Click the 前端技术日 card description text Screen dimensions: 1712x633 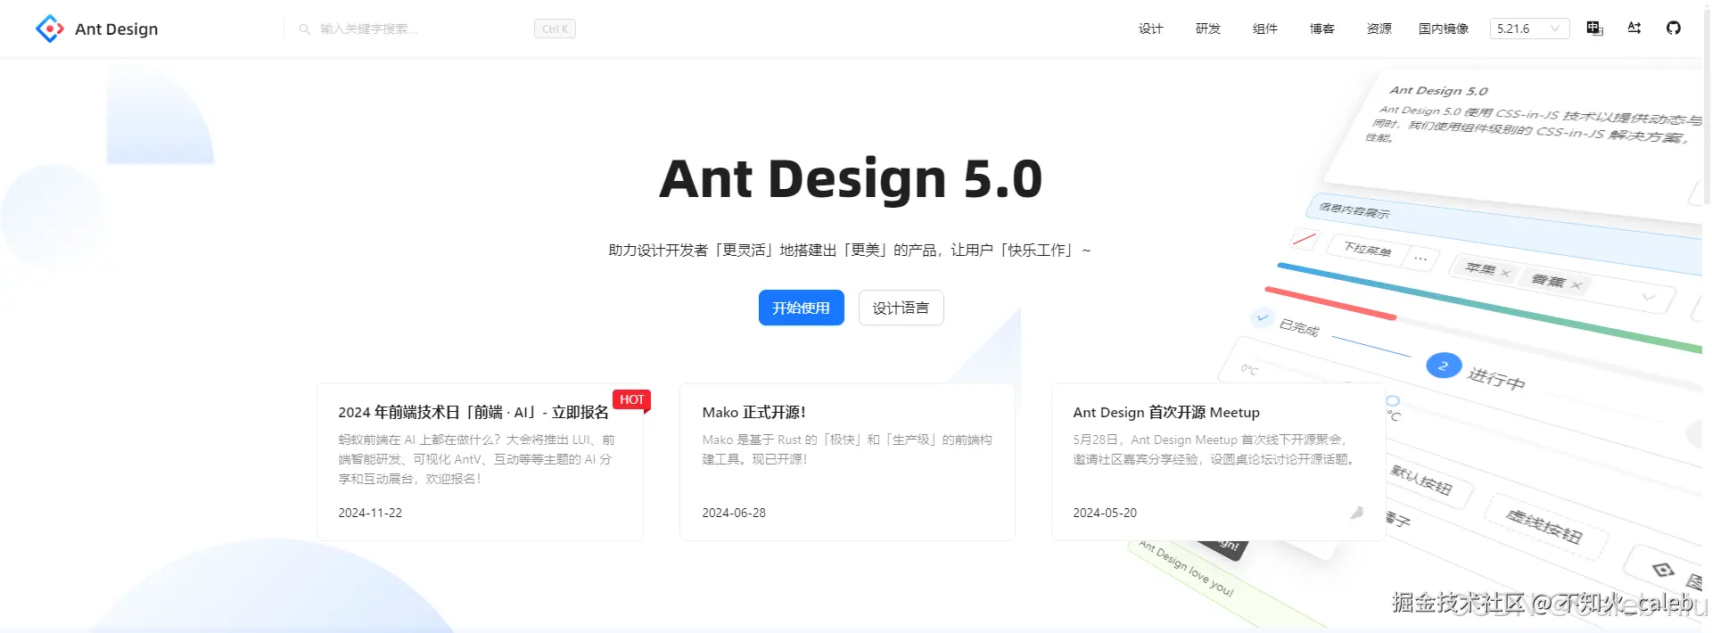coord(477,459)
